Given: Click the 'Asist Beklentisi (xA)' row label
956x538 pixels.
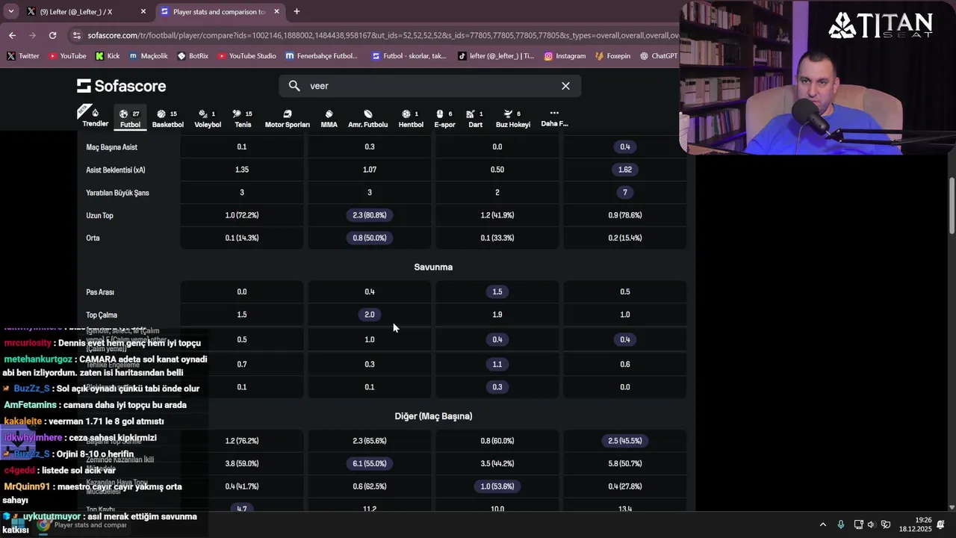Looking at the screenshot, I should [116, 170].
